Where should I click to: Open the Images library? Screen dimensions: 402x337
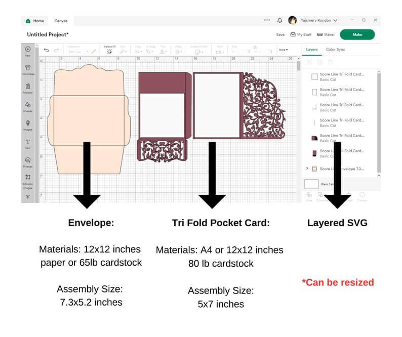coord(28,125)
